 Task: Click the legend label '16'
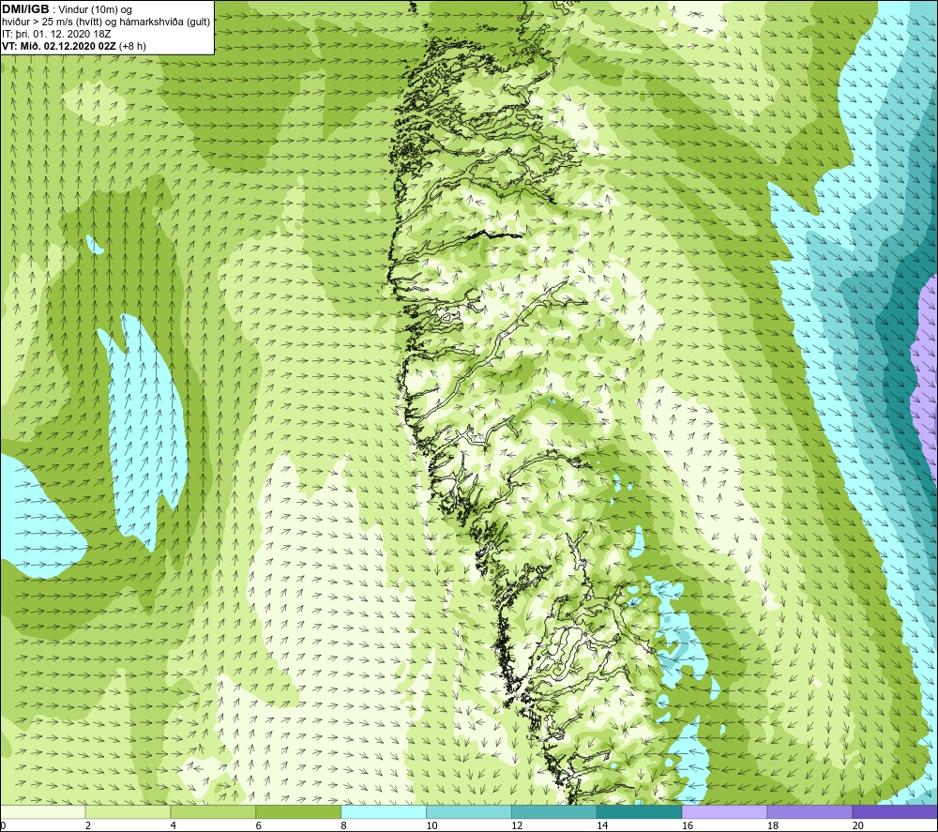pos(688,826)
